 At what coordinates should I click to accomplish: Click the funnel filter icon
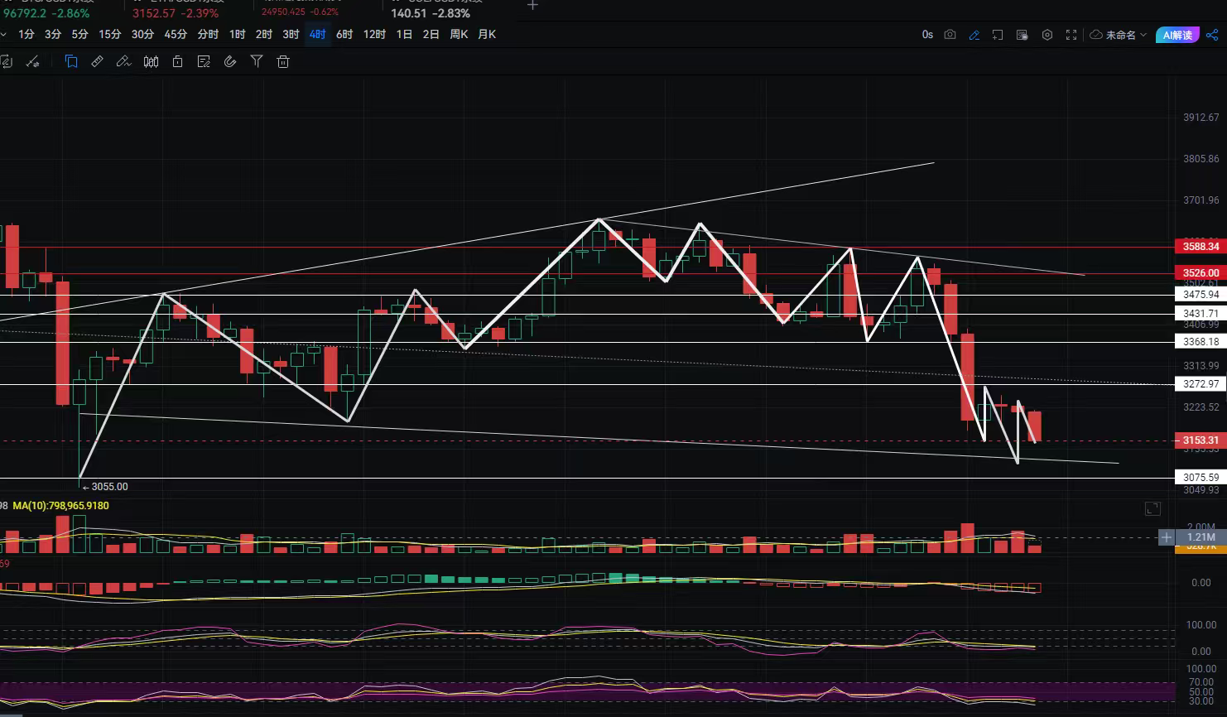click(257, 61)
